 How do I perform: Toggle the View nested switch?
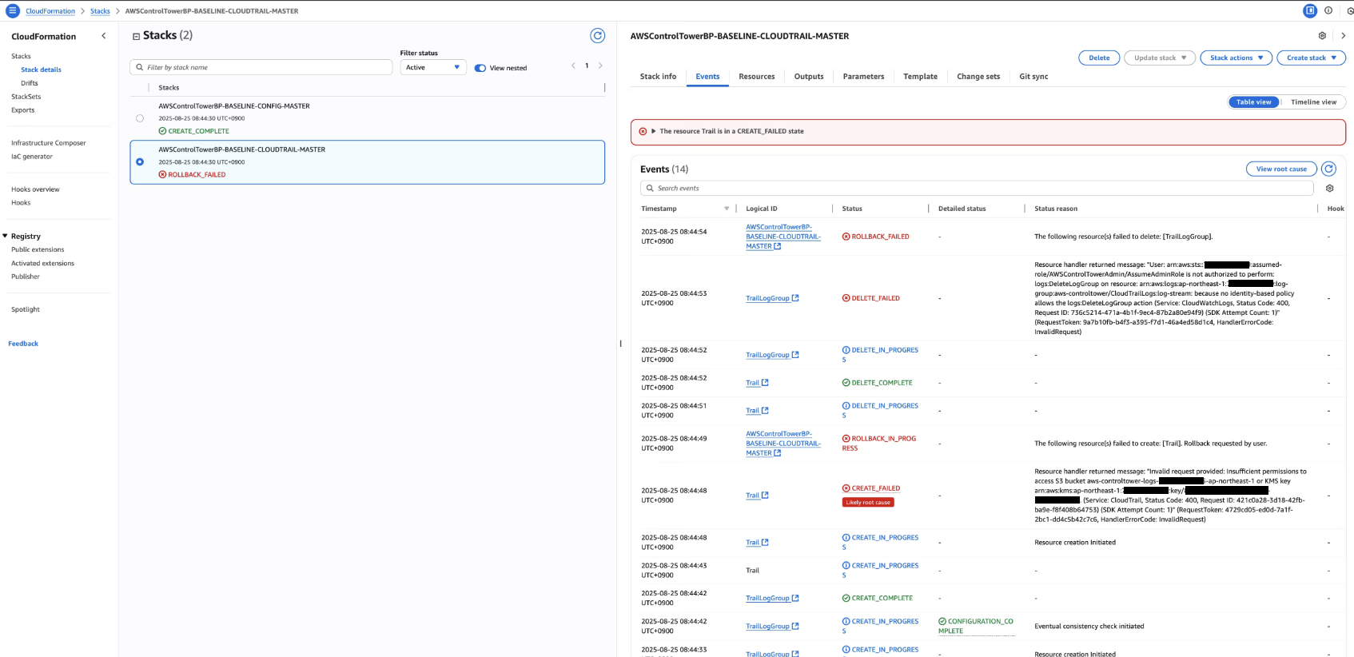(x=480, y=68)
